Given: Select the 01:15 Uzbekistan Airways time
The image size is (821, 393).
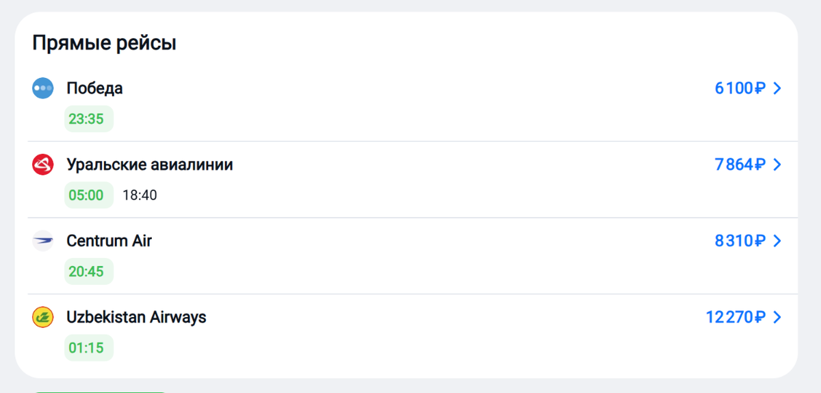Looking at the screenshot, I should pyautogui.click(x=86, y=348).
